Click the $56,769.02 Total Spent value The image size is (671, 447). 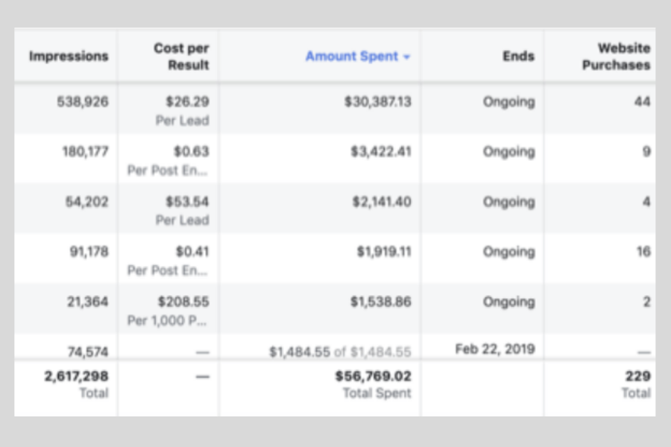(x=373, y=376)
